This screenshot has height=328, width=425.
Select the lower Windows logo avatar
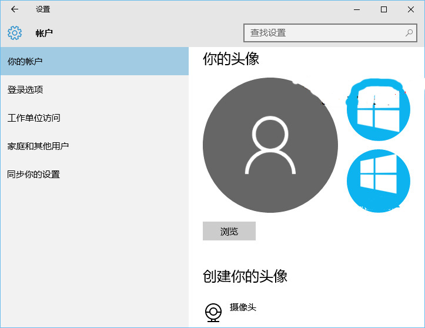point(377,180)
